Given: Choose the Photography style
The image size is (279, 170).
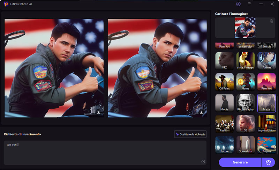Looking at the screenshot, I should click(246, 103).
